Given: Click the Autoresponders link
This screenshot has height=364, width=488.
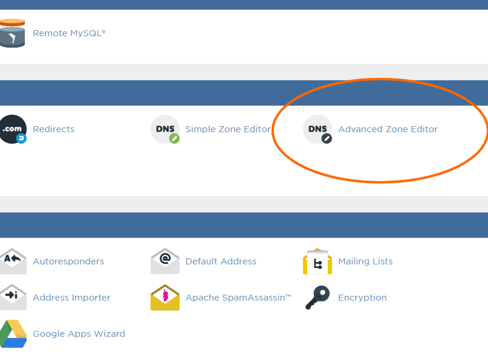Looking at the screenshot, I should (x=68, y=261).
